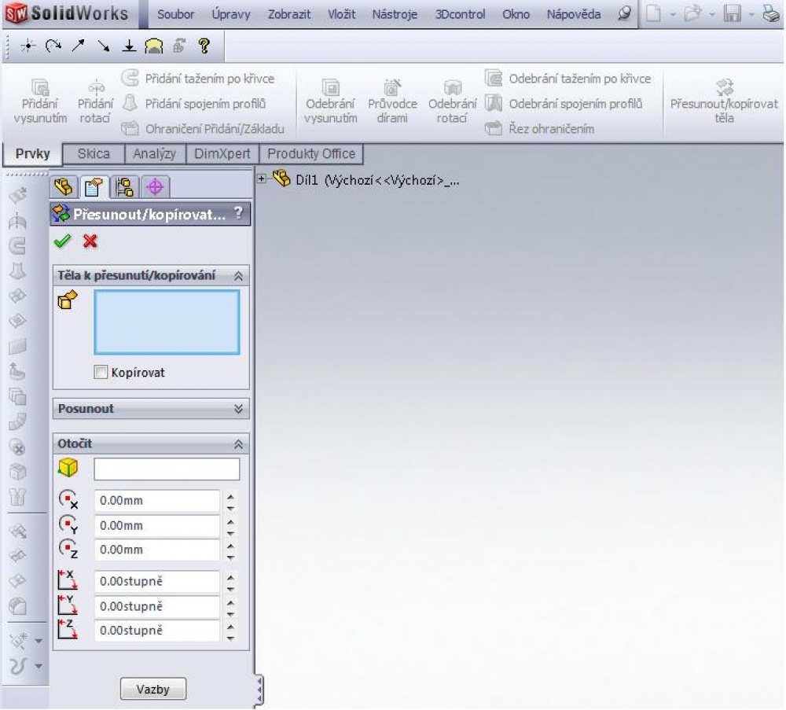Click Odebrání spojením profilů tool

pos(564,104)
